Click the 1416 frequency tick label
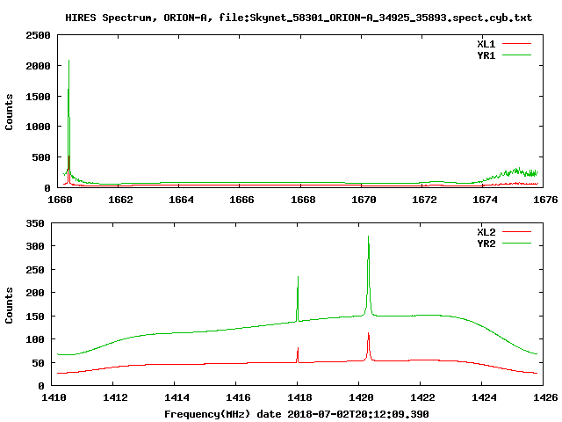 coord(238,397)
